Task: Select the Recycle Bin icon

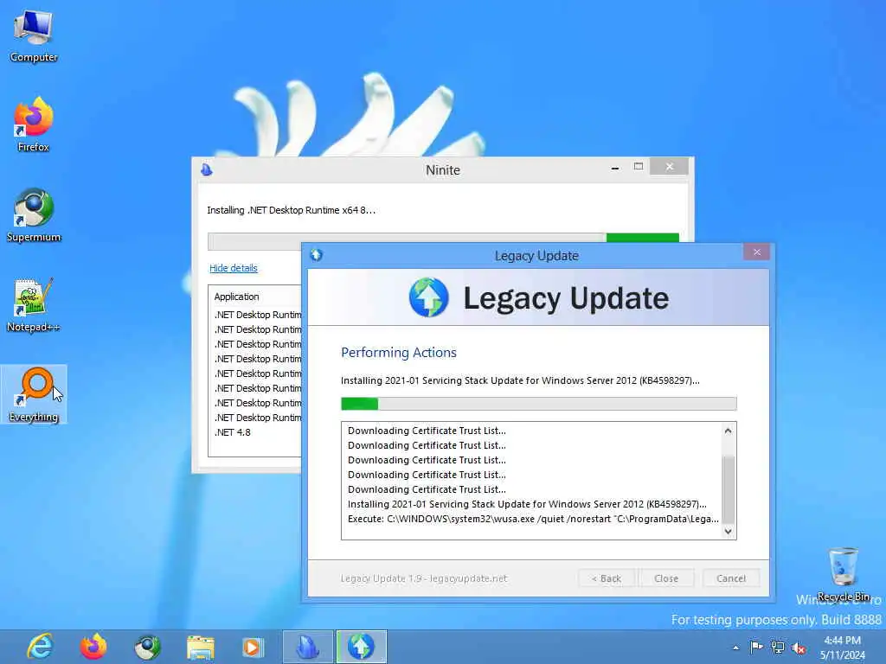Action: (x=843, y=575)
